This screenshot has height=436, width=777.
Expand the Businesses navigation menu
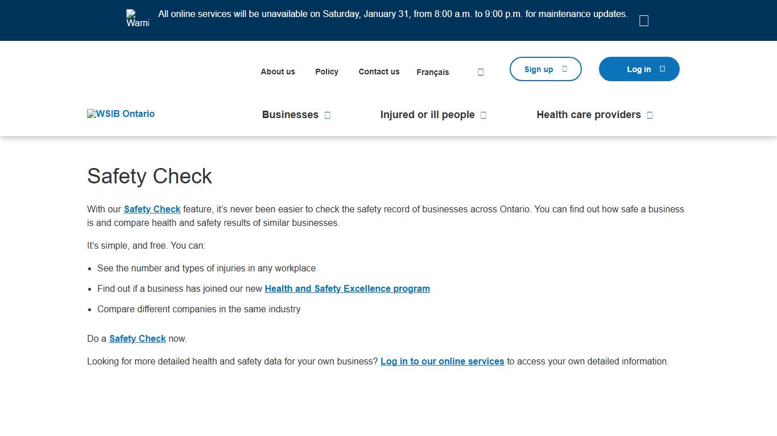point(296,115)
